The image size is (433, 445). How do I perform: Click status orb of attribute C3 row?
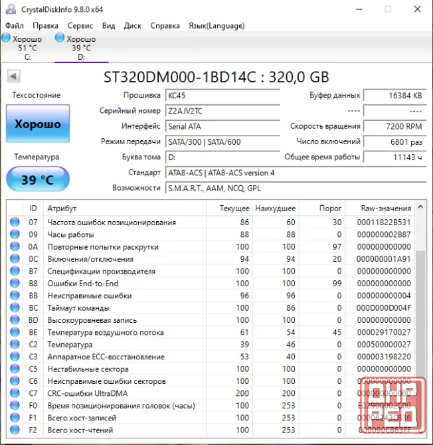(x=15, y=356)
